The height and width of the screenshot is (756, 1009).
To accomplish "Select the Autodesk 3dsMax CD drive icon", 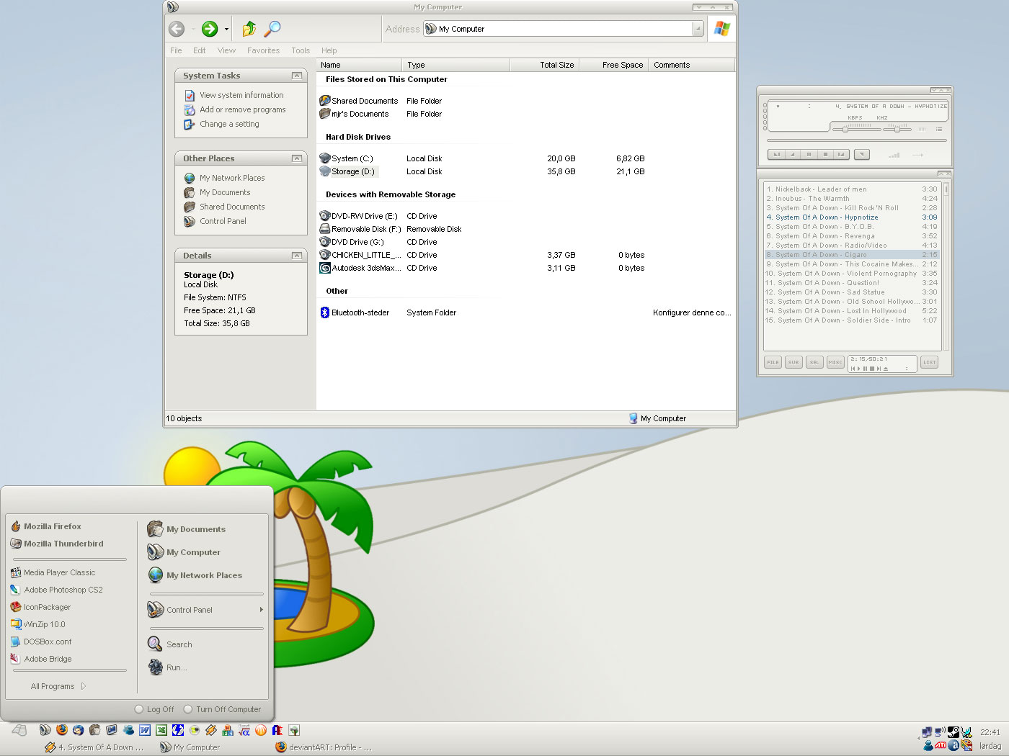I will coord(325,268).
